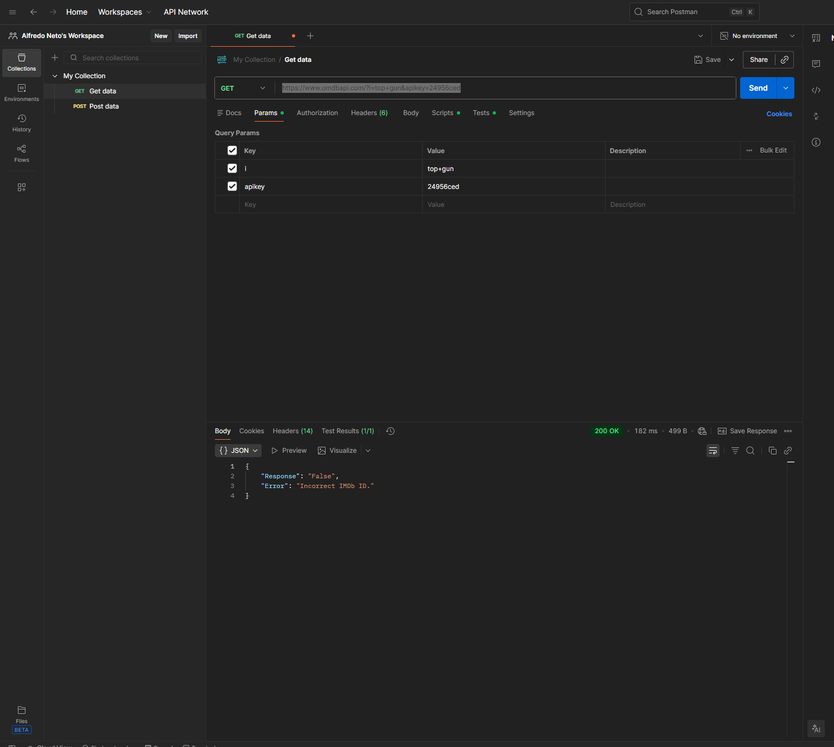The image size is (834, 747).
Task: Open the GET method dropdown
Action: [x=243, y=88]
